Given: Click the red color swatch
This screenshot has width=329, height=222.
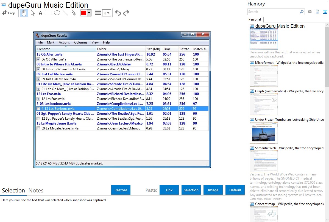Looking at the screenshot, I should point(84,13).
